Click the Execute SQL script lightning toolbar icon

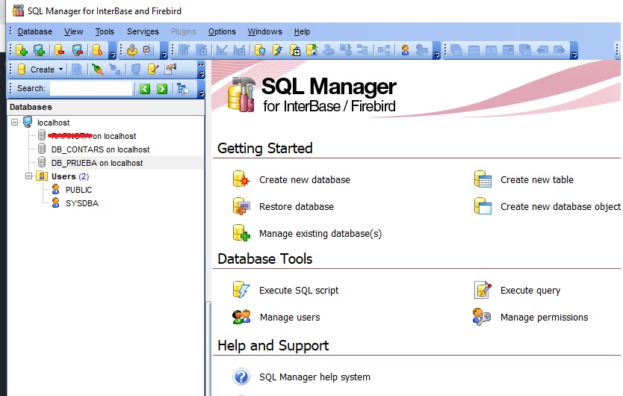tap(277, 50)
